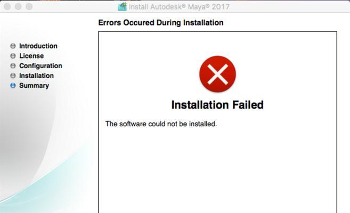Click the red Installation Failed error icon
The image size is (350, 213).
tap(217, 74)
